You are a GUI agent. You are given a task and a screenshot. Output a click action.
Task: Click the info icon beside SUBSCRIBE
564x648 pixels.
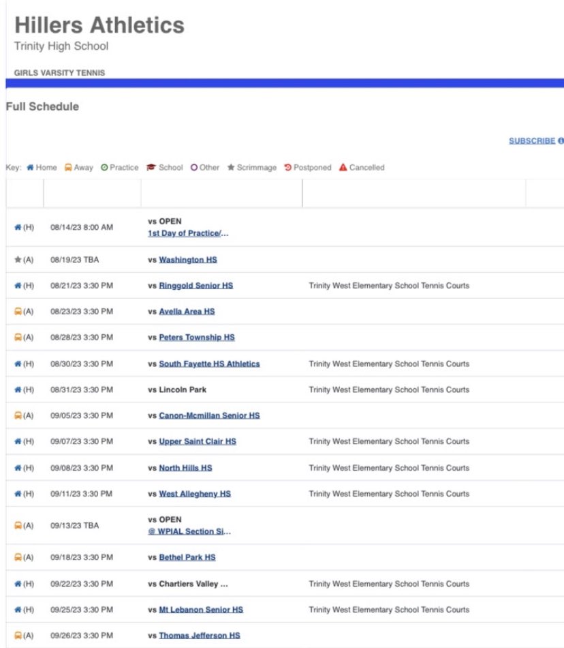(x=561, y=141)
